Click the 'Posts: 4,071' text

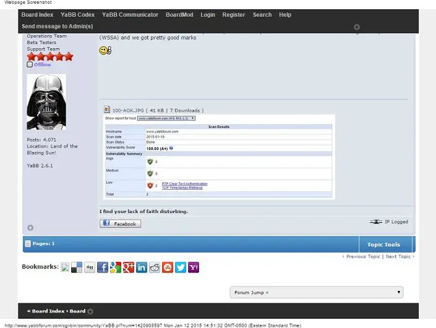click(x=41, y=140)
